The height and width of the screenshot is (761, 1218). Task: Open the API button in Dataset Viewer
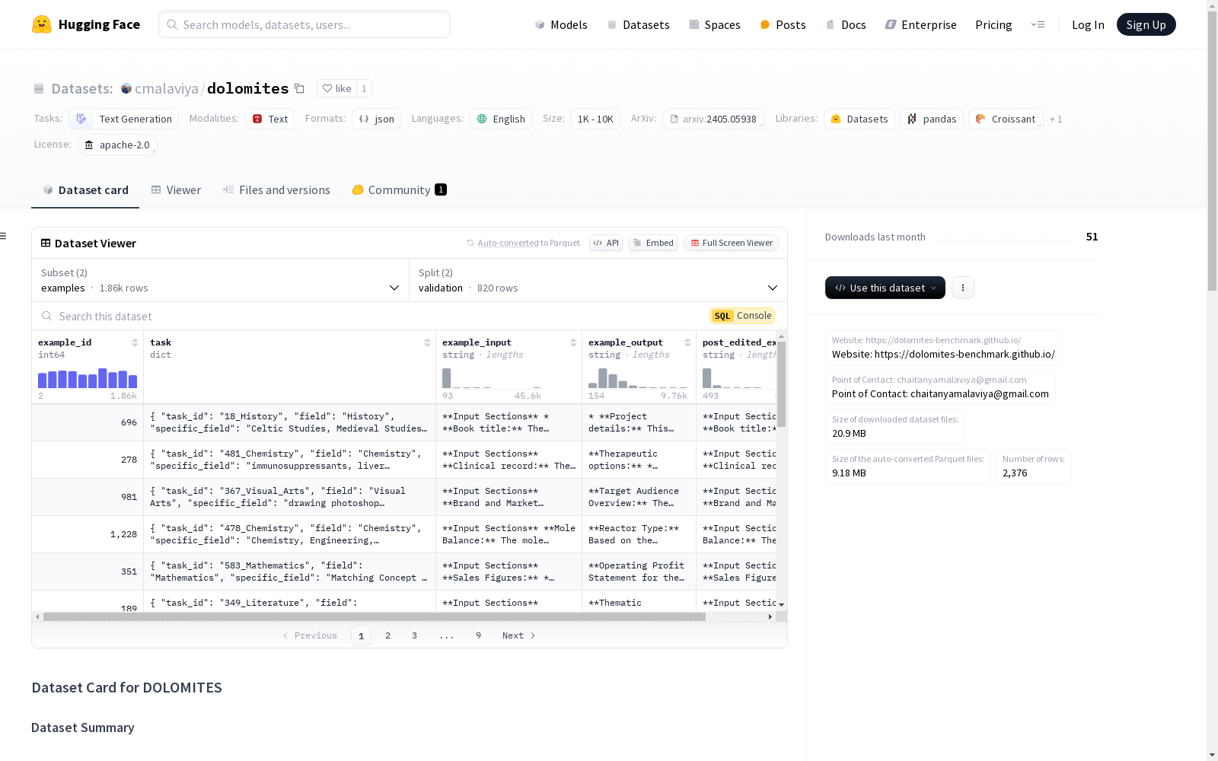[x=606, y=243]
